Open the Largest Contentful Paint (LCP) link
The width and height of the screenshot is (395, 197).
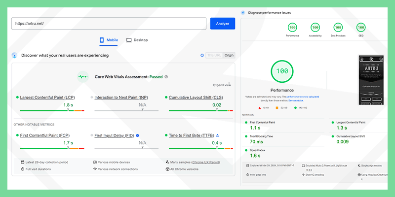coord(47,98)
